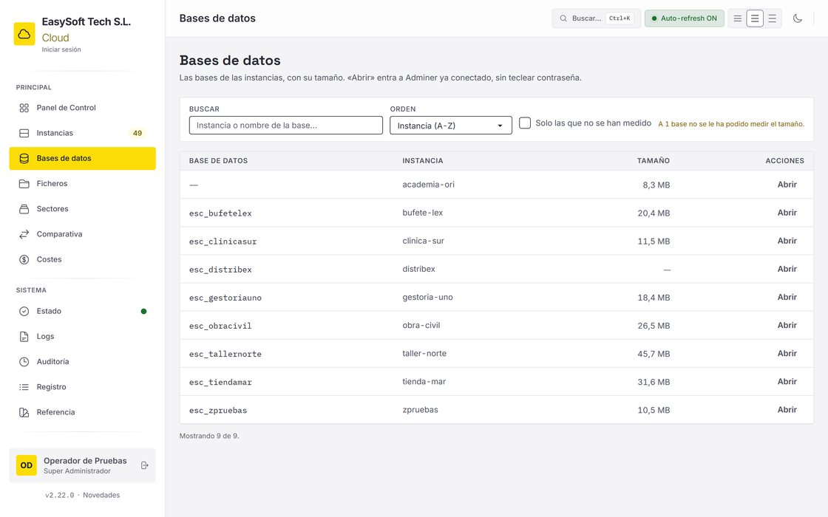
Task: Click the clinica-sur instance cell
Action: click(x=424, y=241)
